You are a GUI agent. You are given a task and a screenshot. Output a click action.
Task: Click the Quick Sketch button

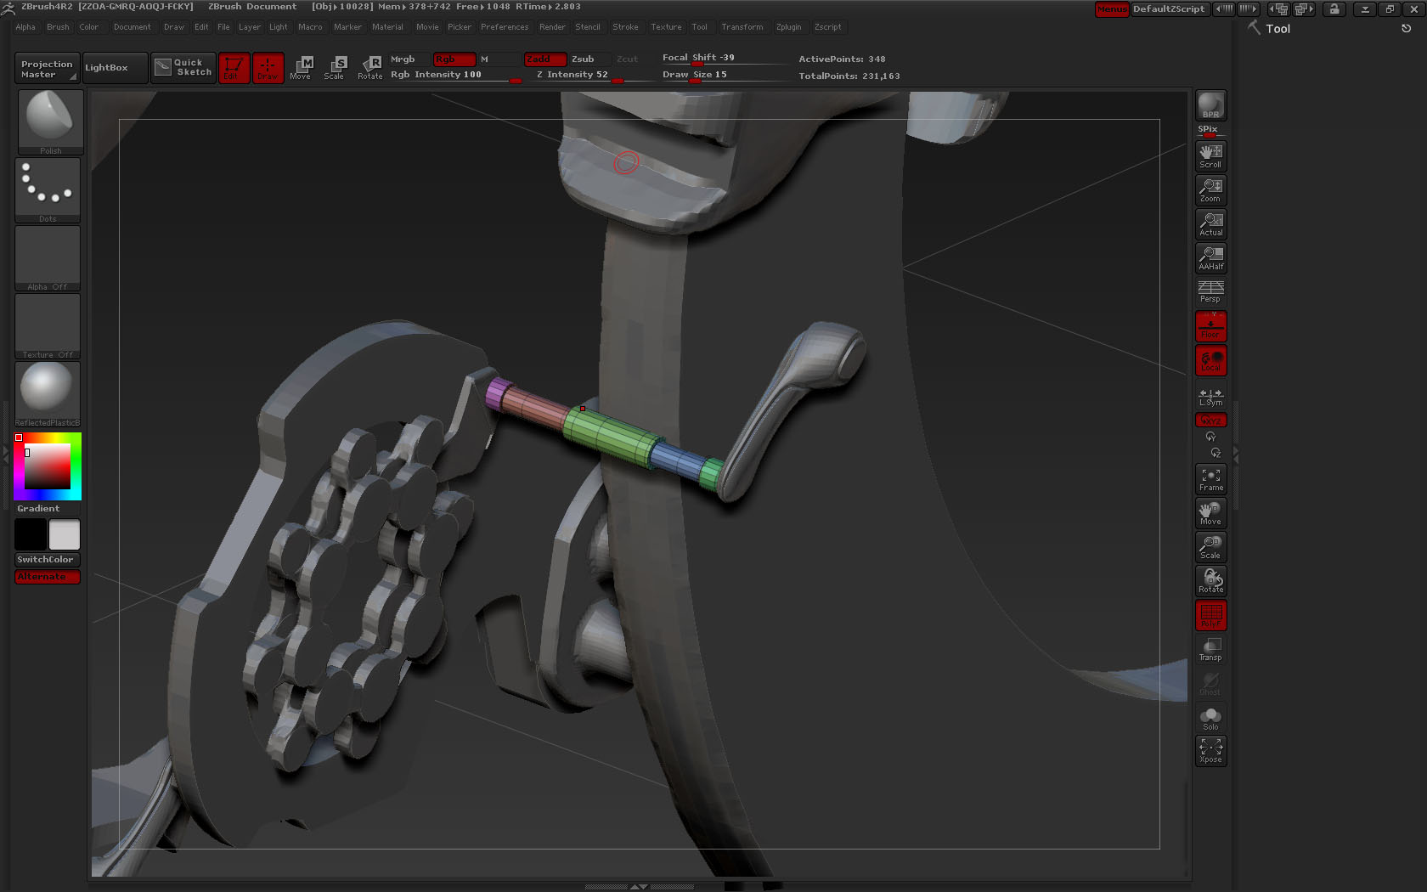(x=183, y=68)
